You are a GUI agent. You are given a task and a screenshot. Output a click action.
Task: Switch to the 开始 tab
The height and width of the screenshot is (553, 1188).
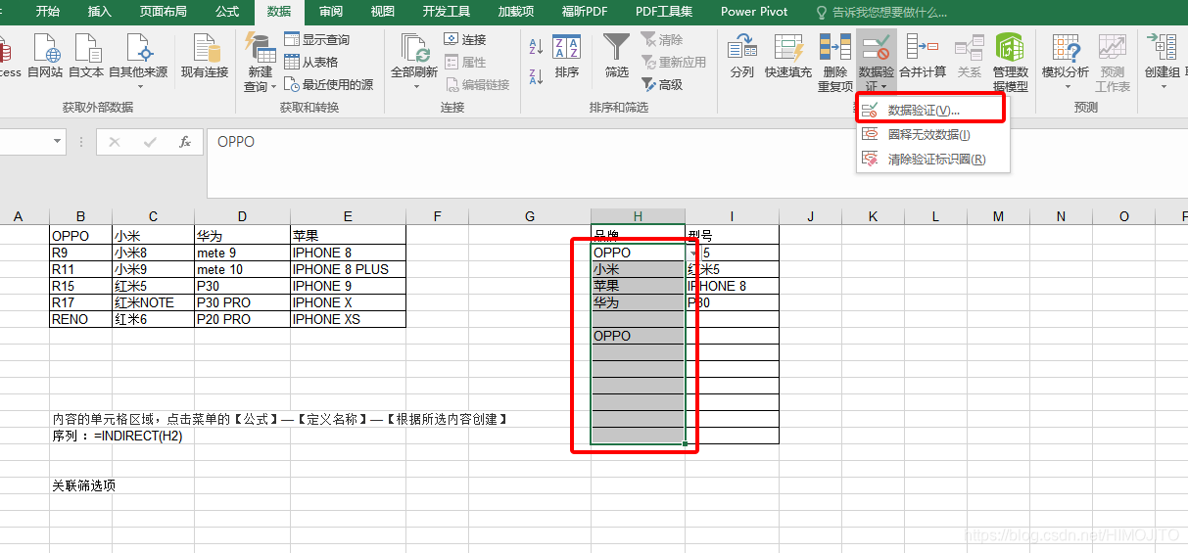[x=47, y=12]
